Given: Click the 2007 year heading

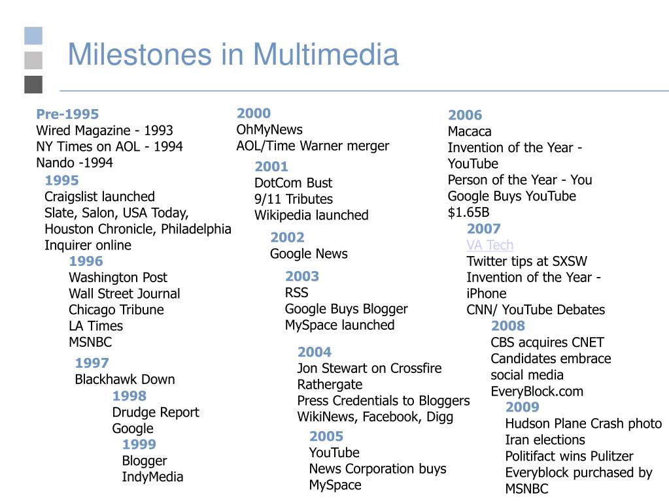Looking at the screenshot, I should tap(484, 229).
